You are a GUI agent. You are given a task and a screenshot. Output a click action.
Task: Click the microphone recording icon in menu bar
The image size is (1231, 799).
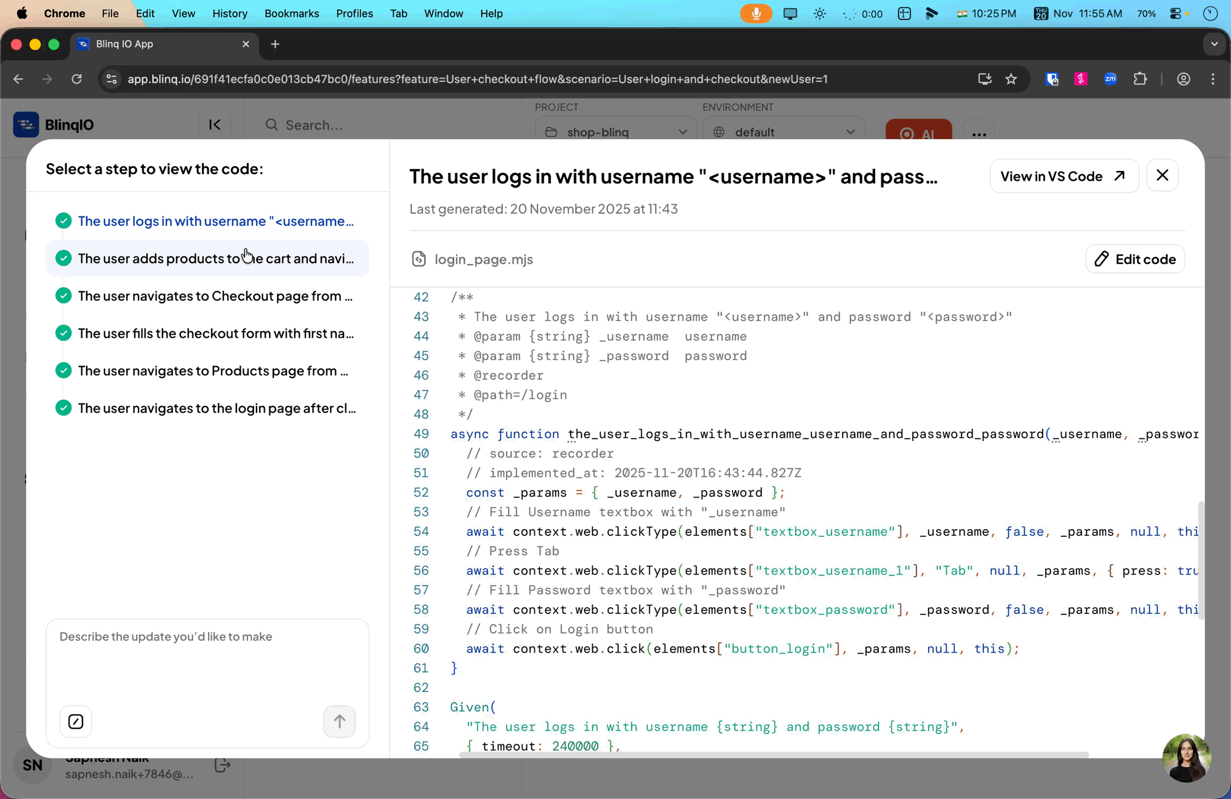click(756, 13)
